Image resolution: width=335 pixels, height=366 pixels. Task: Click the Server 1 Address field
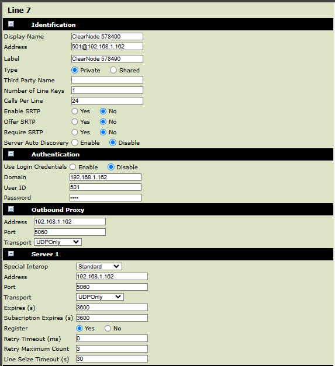[x=112, y=276]
